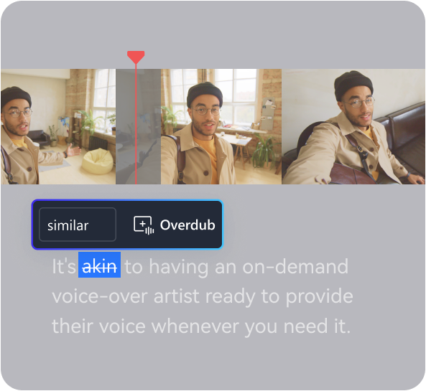Click the red playhead line in timeline

(x=136, y=125)
